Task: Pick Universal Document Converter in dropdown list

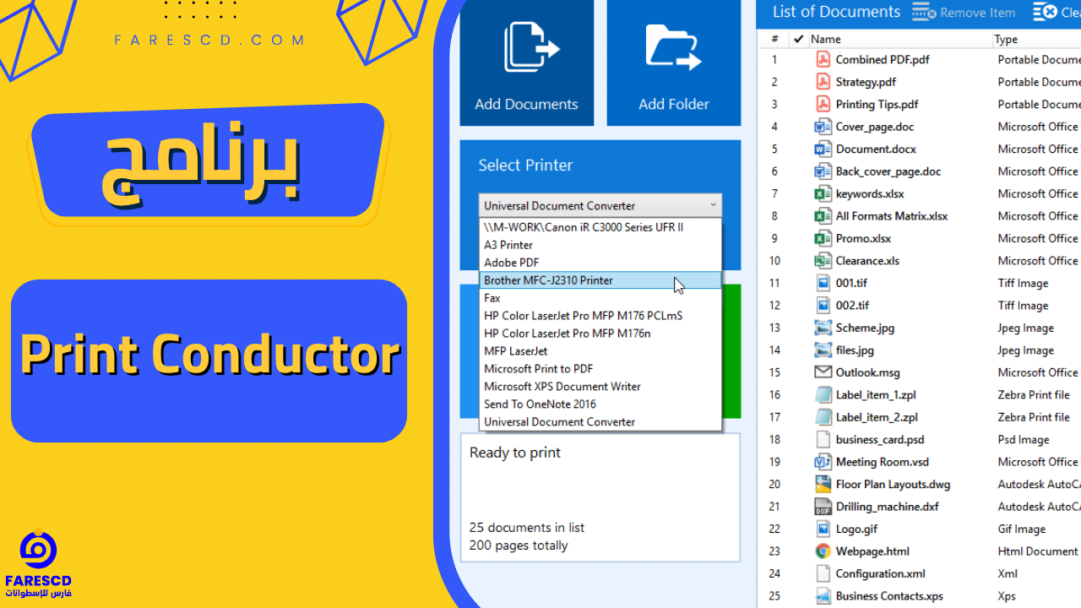Action: (x=600, y=422)
